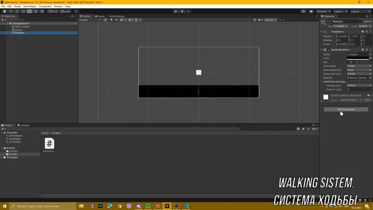The width and height of the screenshot is (373, 210).
Task: Open Collab cloud services icon
Action: click(x=311, y=12)
